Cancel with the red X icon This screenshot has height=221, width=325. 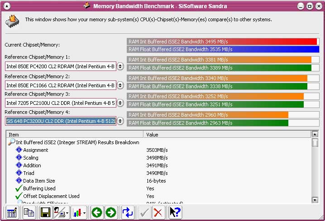tap(158, 212)
